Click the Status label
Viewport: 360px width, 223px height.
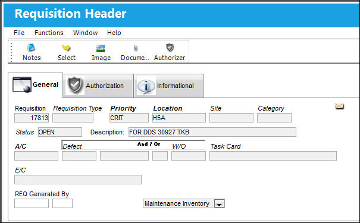point(25,132)
